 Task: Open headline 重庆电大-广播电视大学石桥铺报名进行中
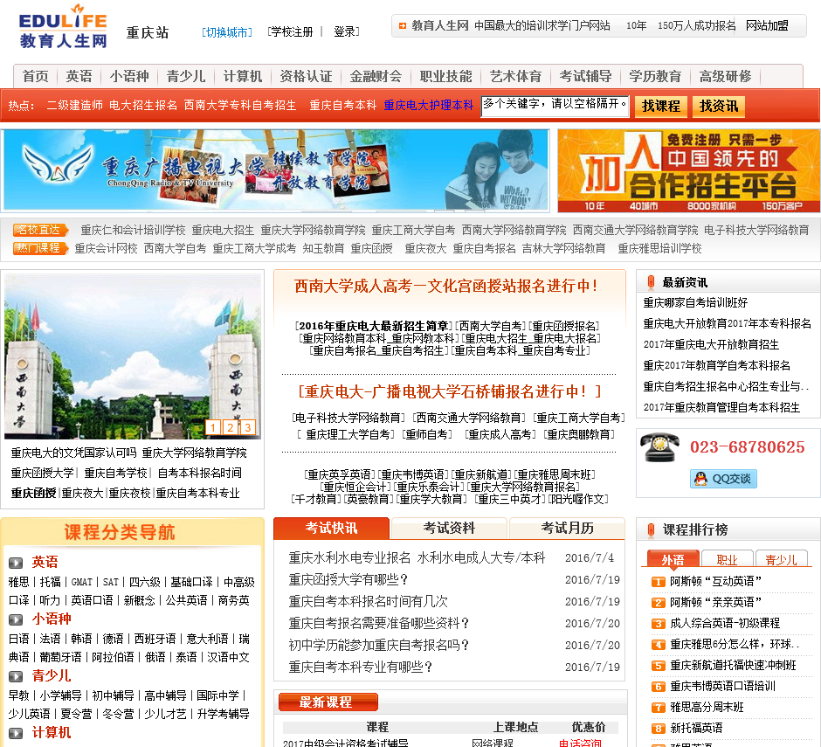[450, 391]
